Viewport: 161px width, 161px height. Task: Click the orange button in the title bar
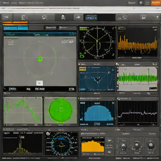tap(156, 3)
